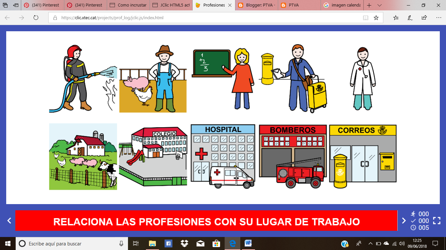The height and width of the screenshot is (250, 446).
Task: Expand hidden icons in the system tray
Action: [x=371, y=243]
